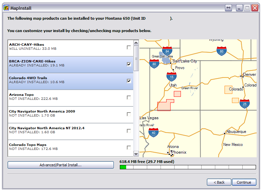Image resolution: width=261 pixels, height=191 pixels.
Task: Click the Interstate 25 shield on map
Action: [x=245, y=104]
